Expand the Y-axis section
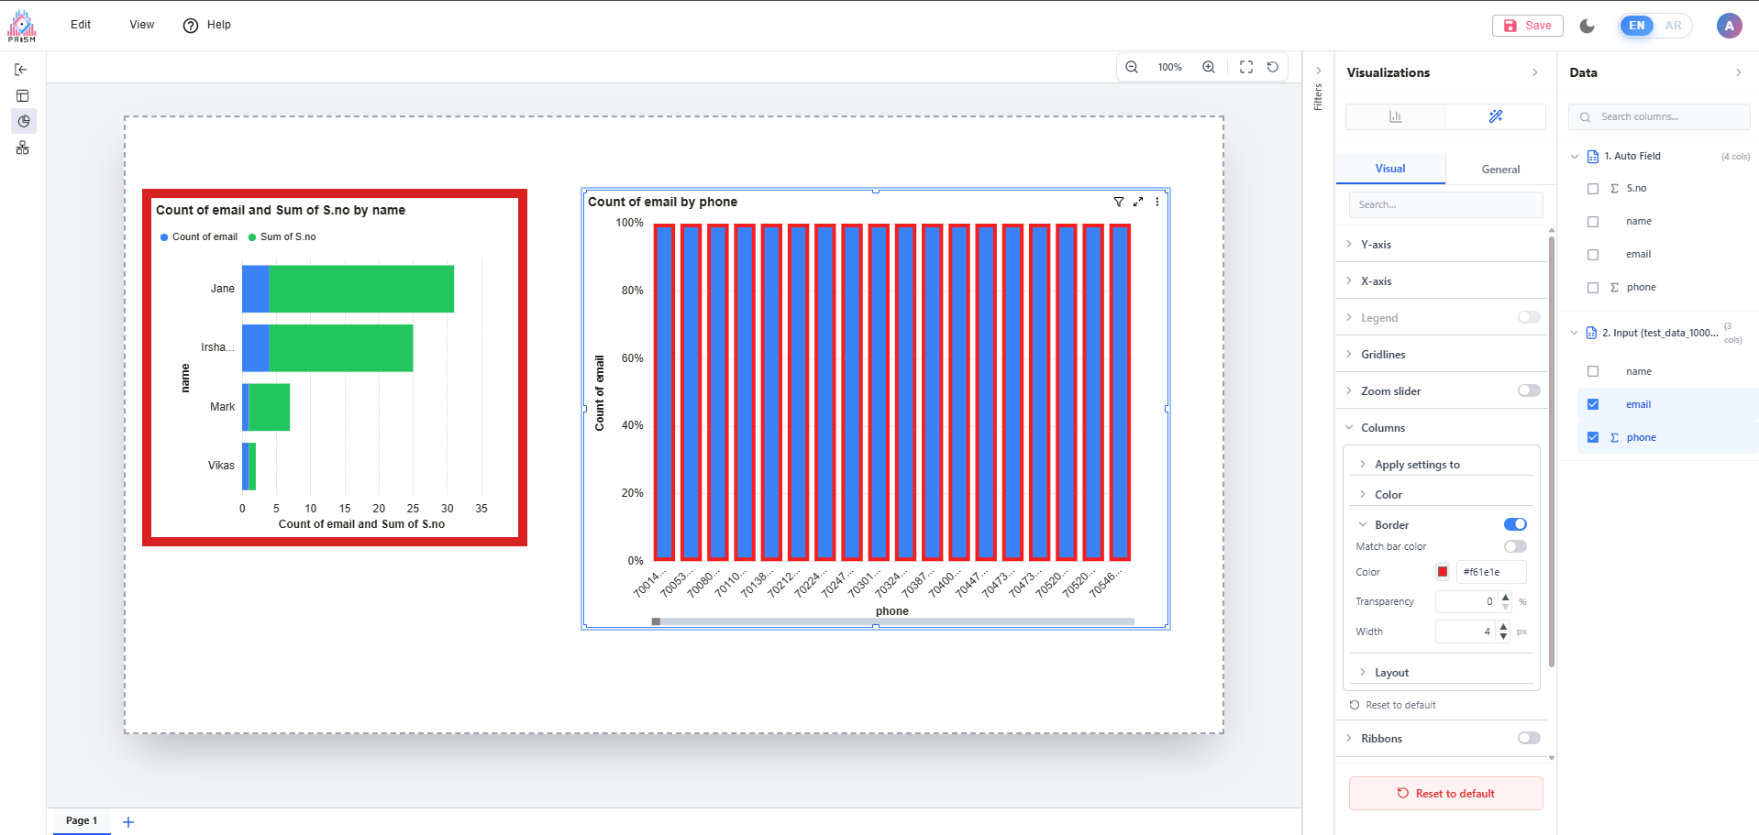 pyautogui.click(x=1376, y=245)
